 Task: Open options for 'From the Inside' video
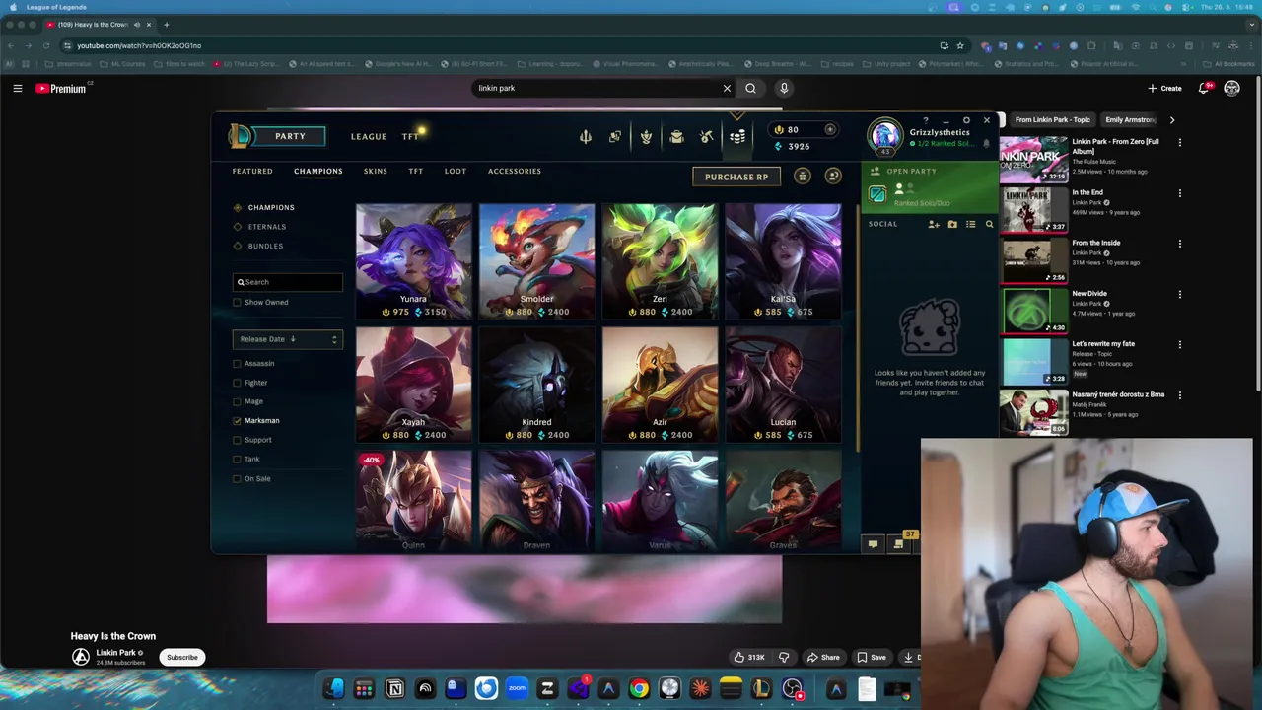coord(1179,244)
